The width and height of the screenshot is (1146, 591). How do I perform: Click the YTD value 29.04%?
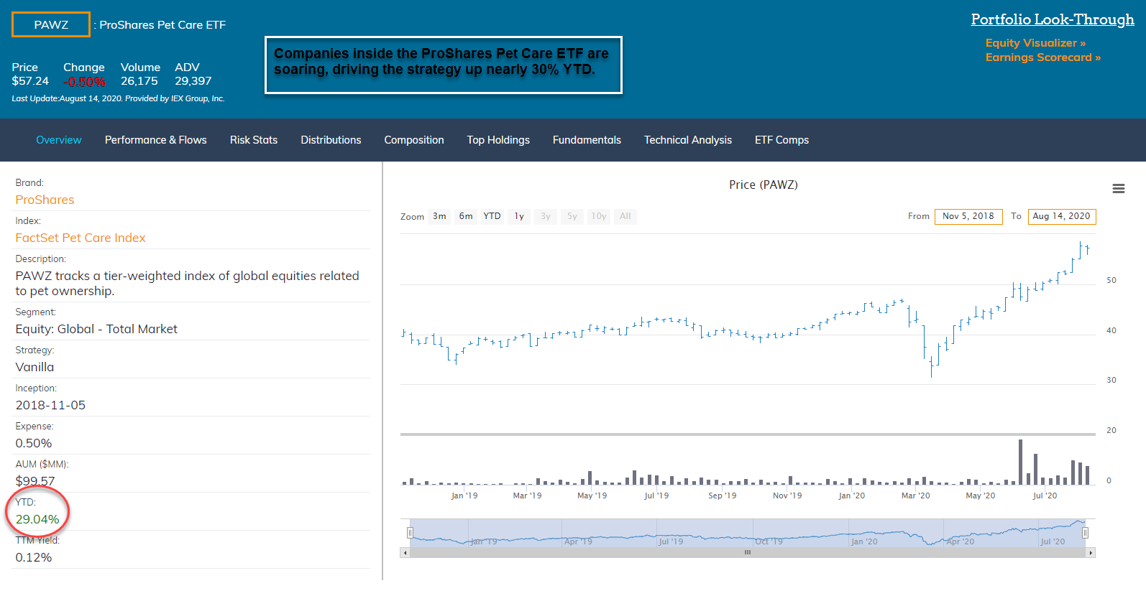tap(37, 519)
